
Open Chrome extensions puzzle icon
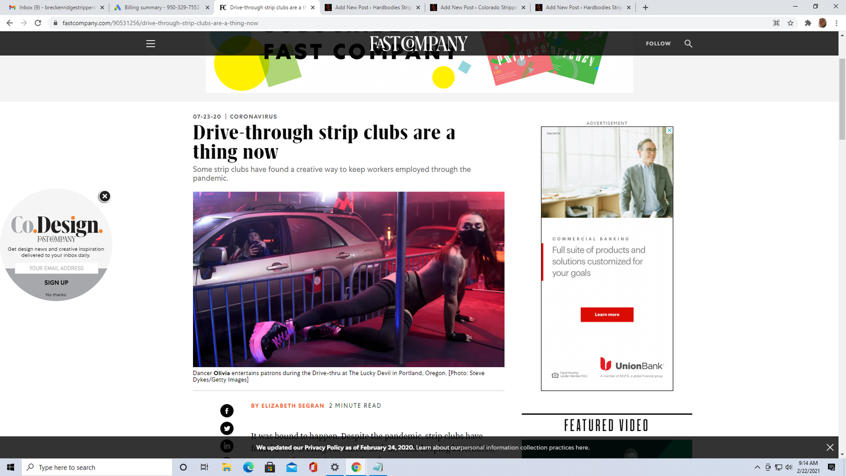coord(807,23)
